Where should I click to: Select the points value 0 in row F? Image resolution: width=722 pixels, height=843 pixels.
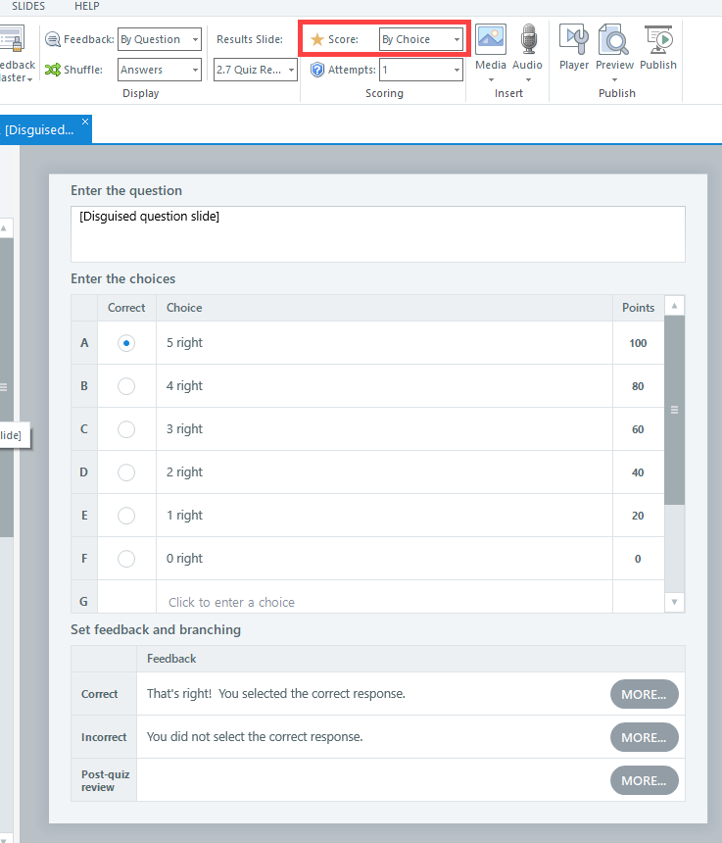[x=638, y=559]
